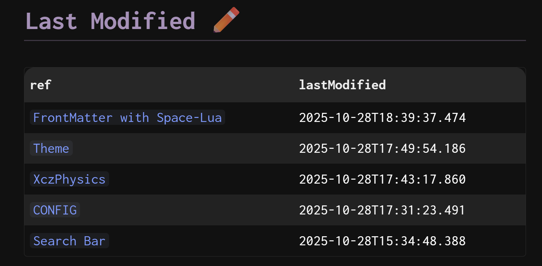542x266 pixels.
Task: Navigate to the Search Bar page
Action: [69, 241]
